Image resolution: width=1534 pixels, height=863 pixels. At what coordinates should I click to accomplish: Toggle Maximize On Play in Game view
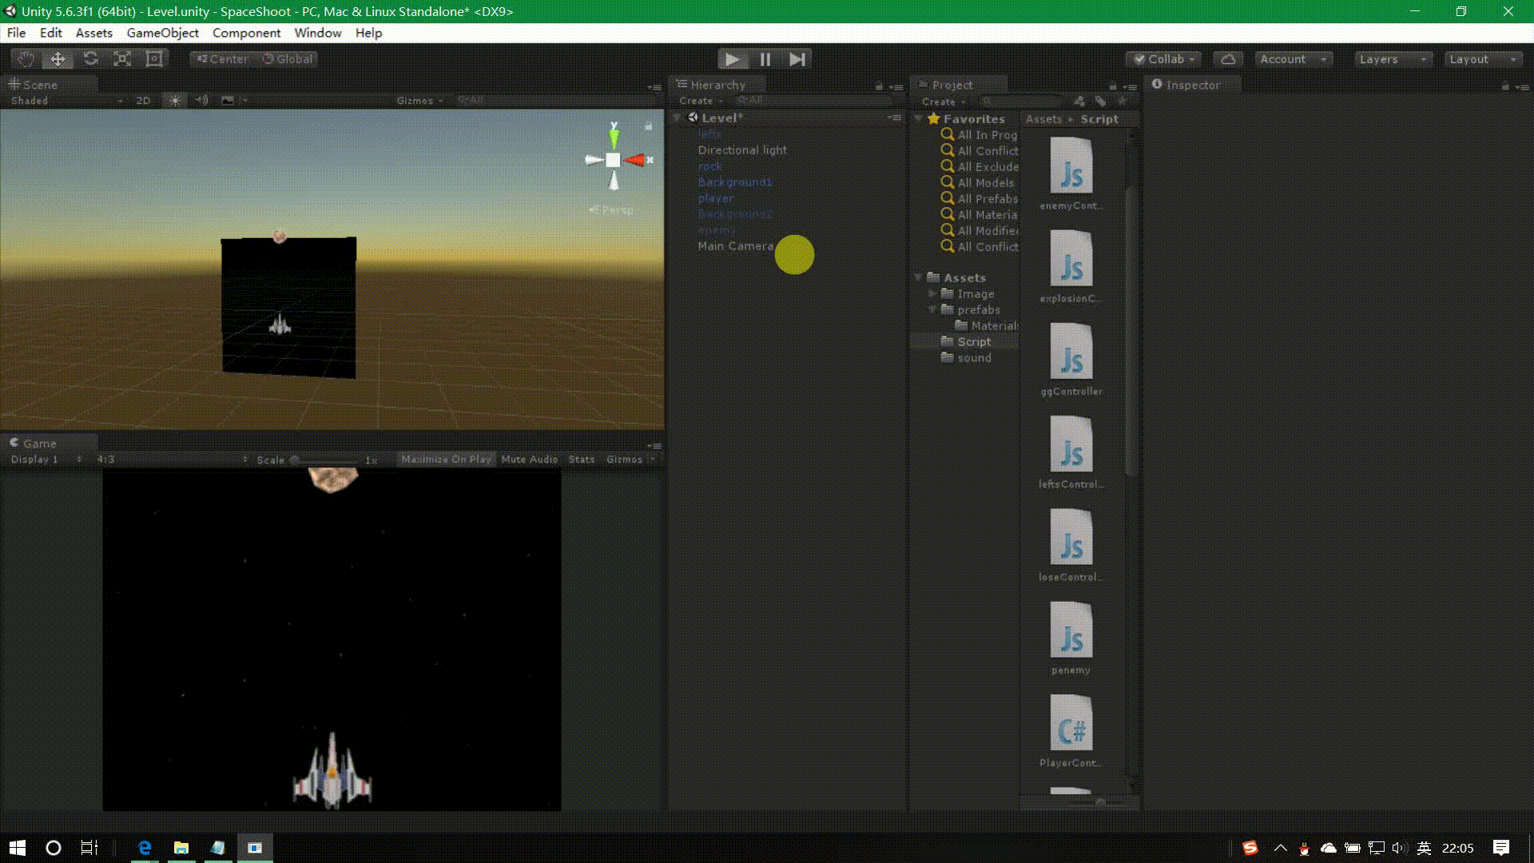444,459
